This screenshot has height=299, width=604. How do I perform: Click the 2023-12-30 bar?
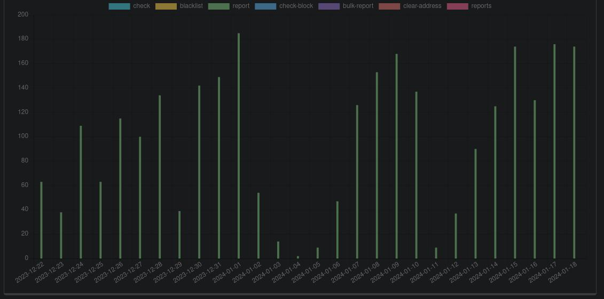pyautogui.click(x=199, y=172)
